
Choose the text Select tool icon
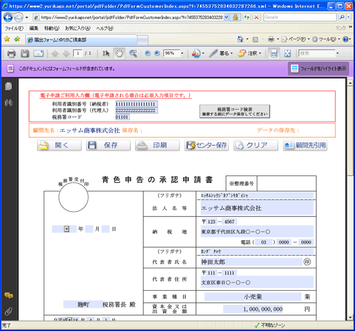(x=106, y=53)
